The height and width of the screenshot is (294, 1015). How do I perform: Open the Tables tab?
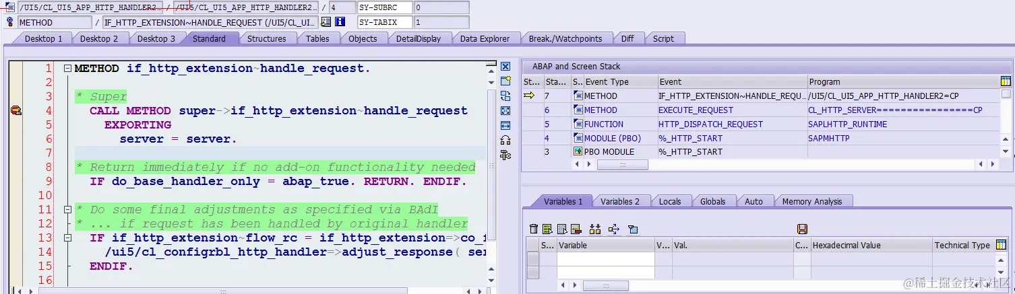317,38
